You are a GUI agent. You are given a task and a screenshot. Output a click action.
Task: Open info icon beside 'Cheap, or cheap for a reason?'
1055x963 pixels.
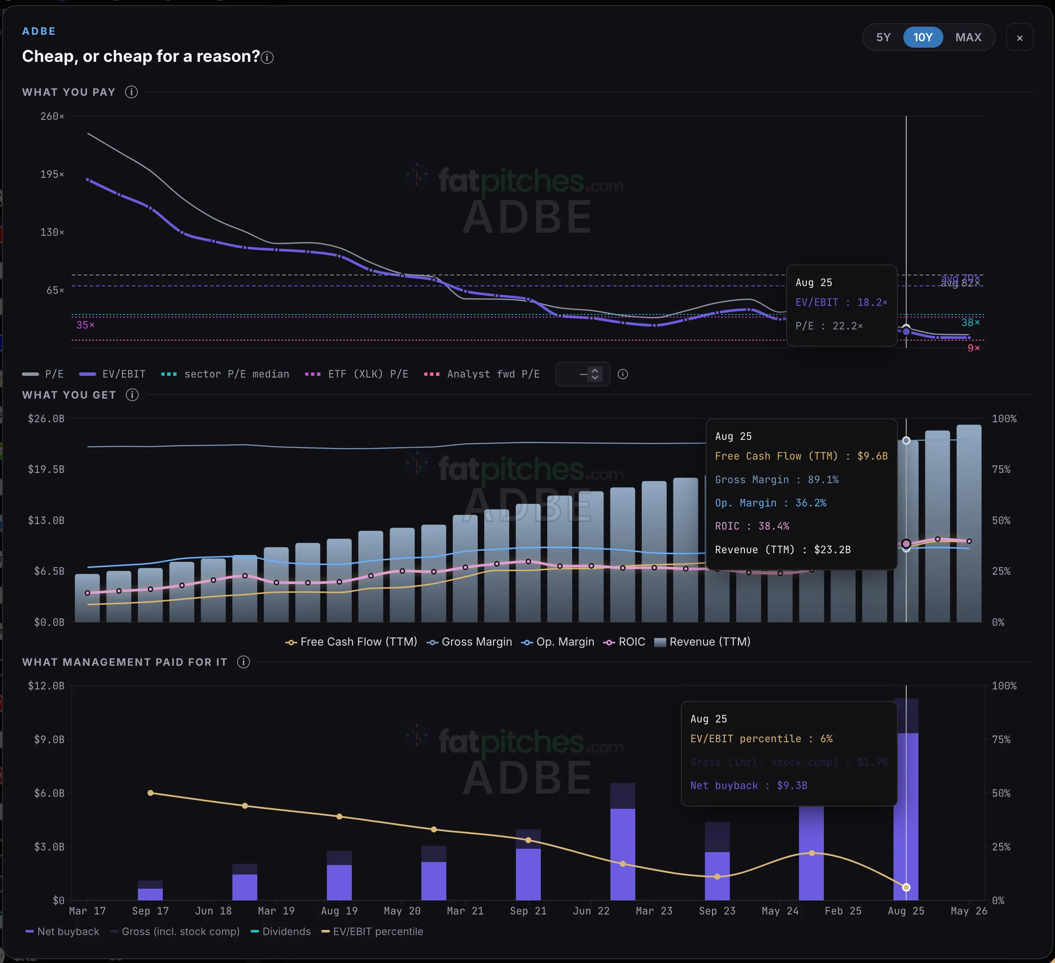[267, 58]
